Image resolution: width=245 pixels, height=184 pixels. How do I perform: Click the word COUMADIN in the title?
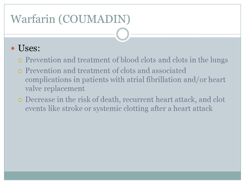(94, 19)
